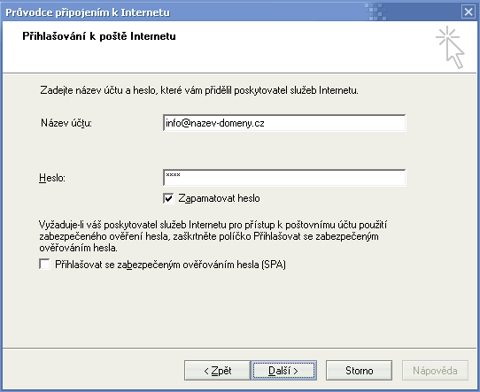Screen dimensions: 480x392
Task: Toggle the Zapamatovat heslo checkbox
Action: coord(168,198)
